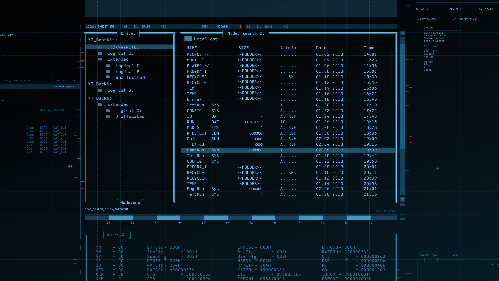
Task: Click the folder icon next to Logical G:
Action: click(x=100, y=91)
